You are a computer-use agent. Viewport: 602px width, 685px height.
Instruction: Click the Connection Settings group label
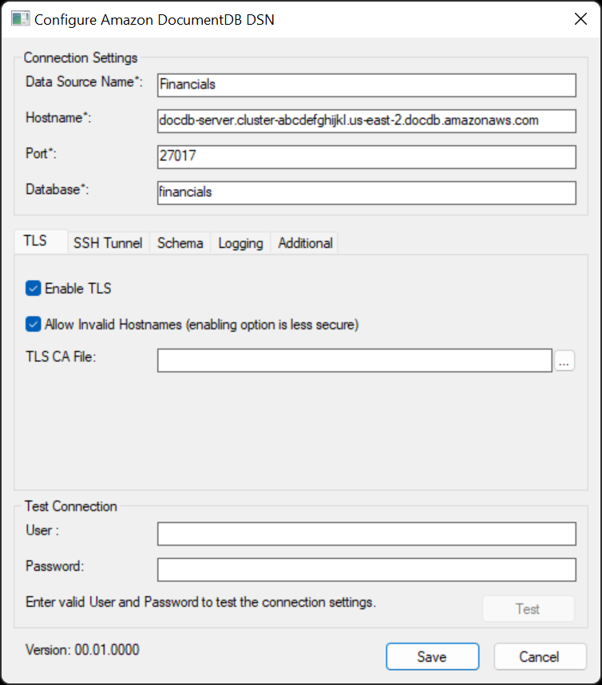pos(81,57)
